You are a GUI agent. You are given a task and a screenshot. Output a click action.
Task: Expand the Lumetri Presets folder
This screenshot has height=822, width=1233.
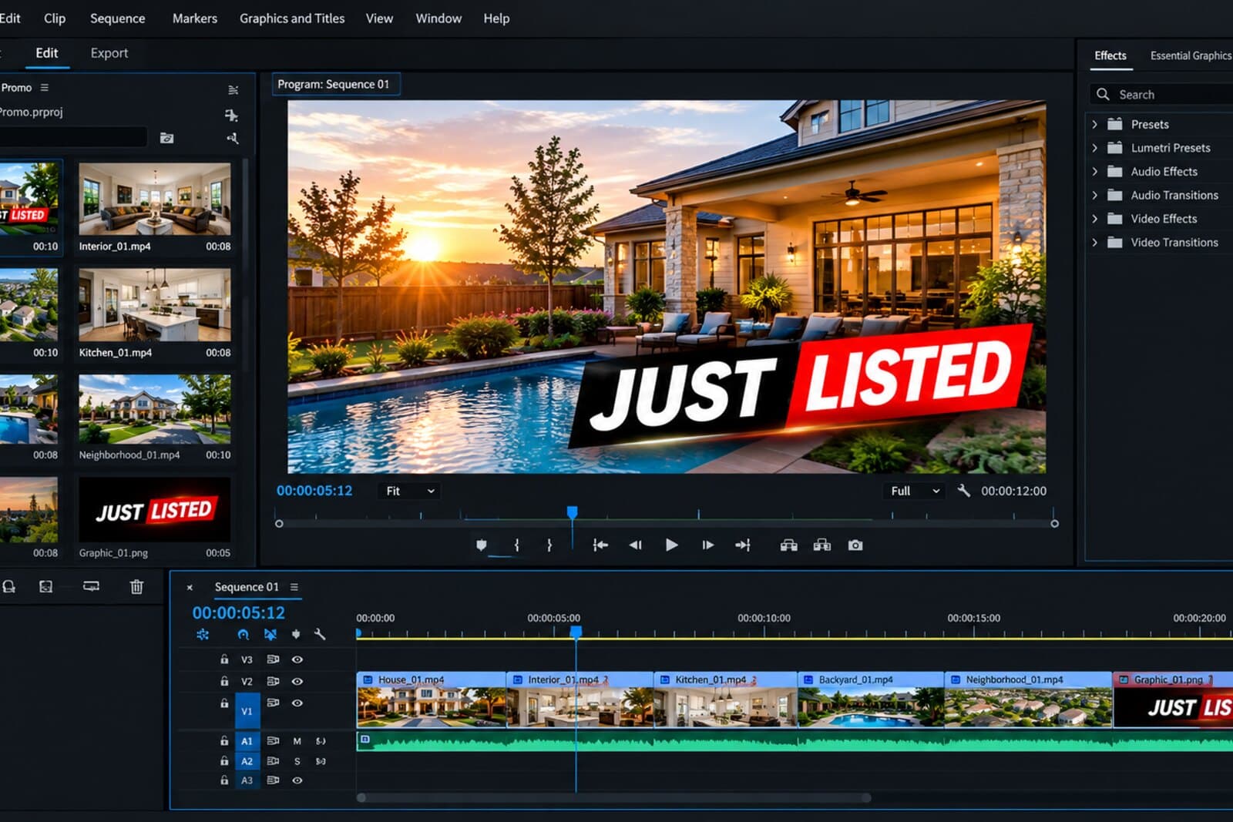[1094, 148]
